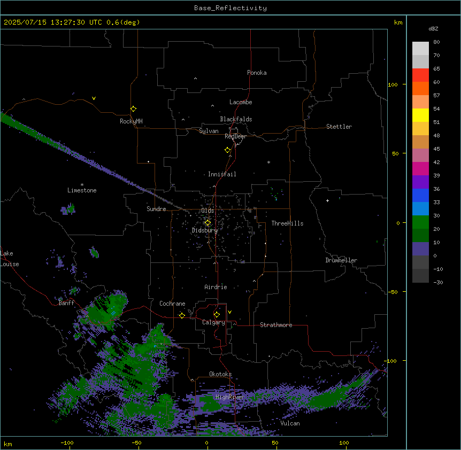This screenshot has height=450, width=461.
Task: Click the Sylvan label
Action: (209, 131)
